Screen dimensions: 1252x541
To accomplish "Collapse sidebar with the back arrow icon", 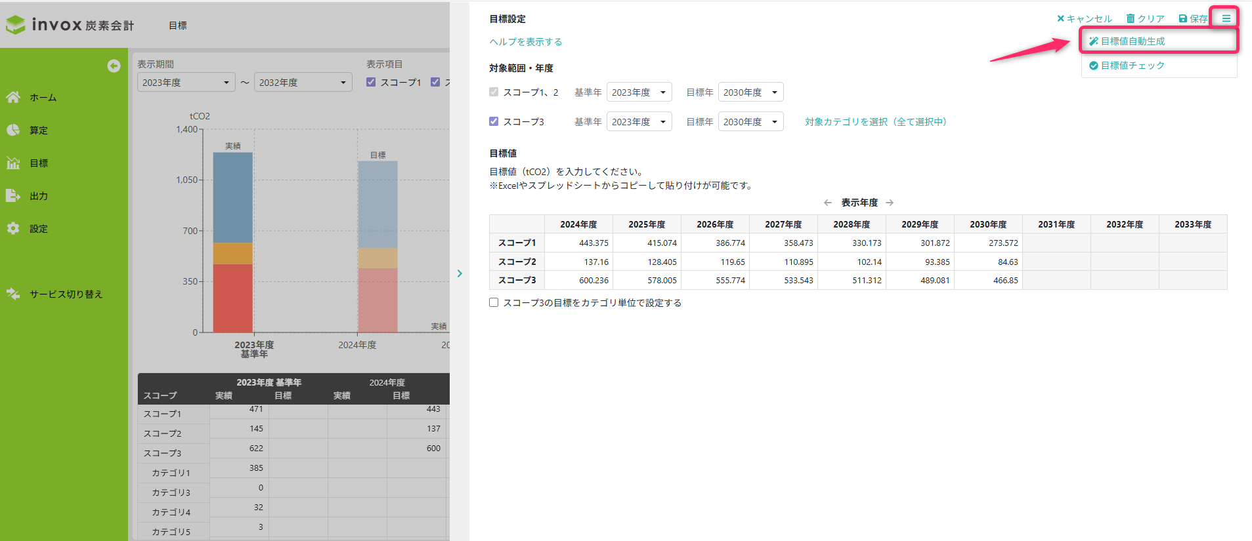I will [114, 66].
